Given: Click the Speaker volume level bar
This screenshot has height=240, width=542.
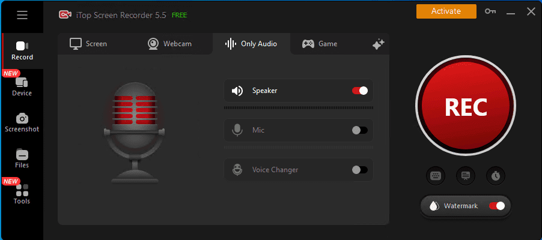Looking at the screenshot, I should [299, 108].
